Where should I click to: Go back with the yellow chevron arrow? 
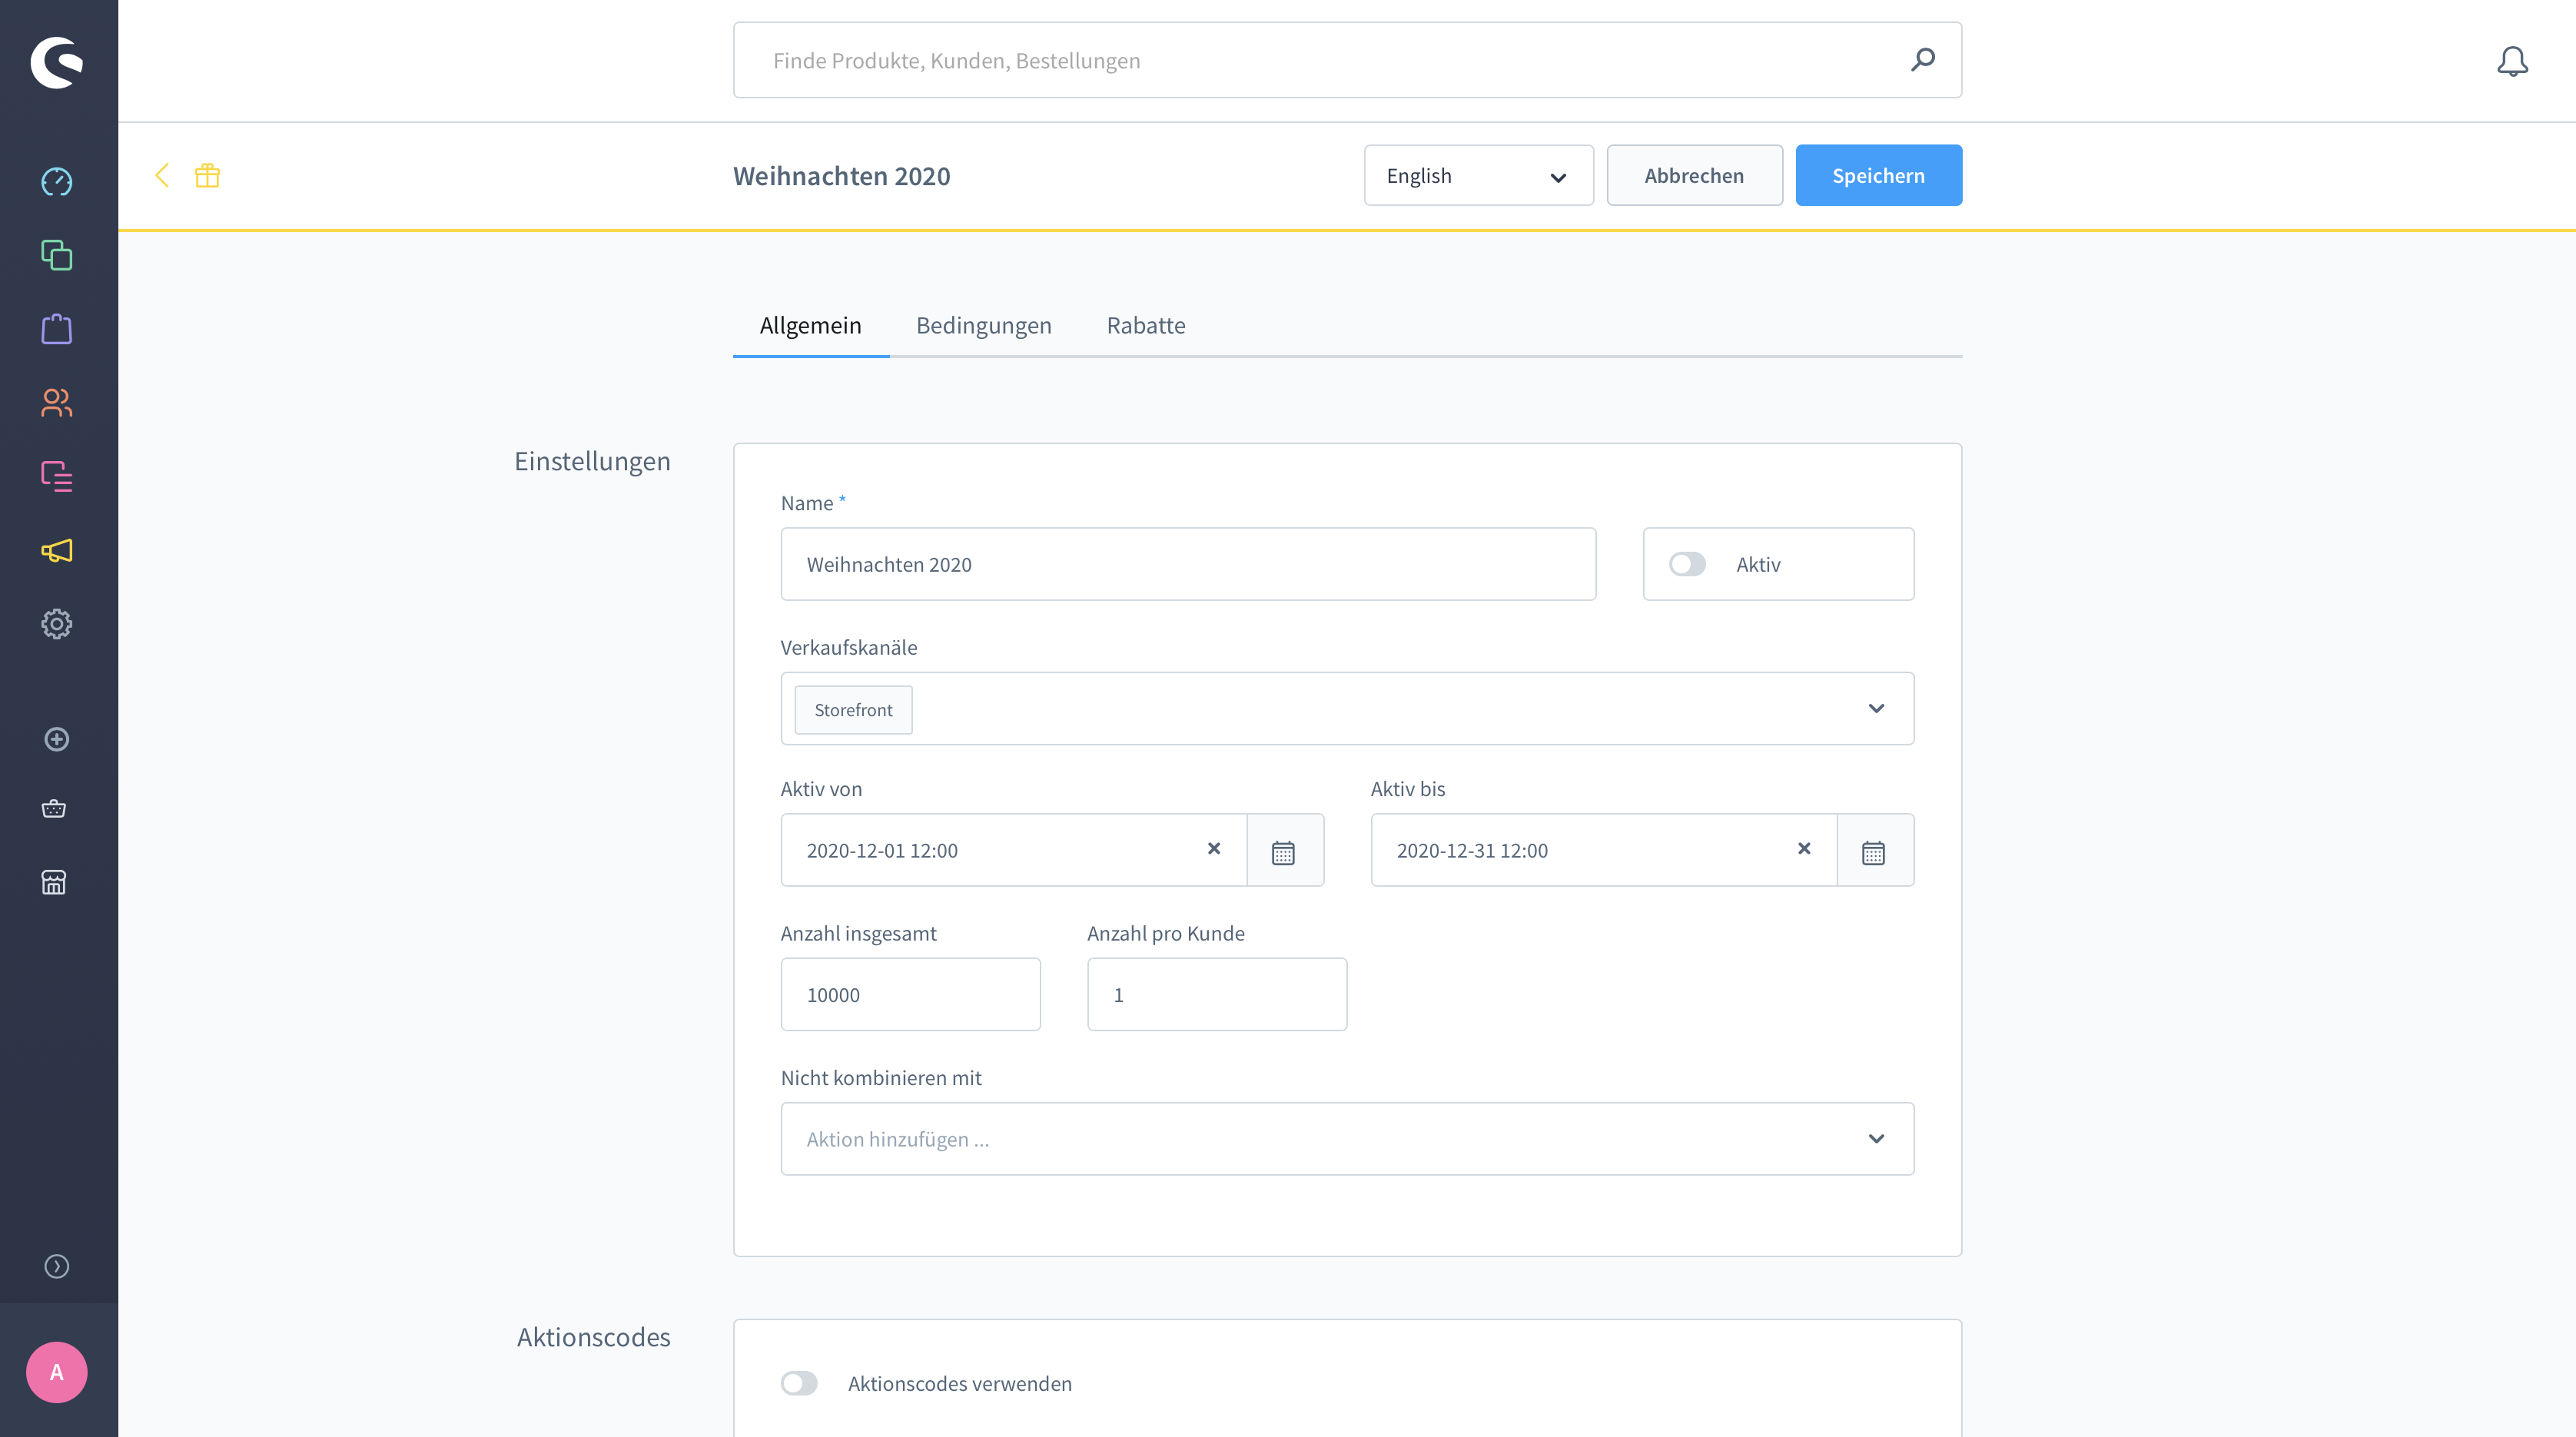pyautogui.click(x=162, y=176)
